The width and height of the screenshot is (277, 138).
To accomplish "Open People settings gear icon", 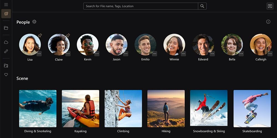I will click(34, 22).
